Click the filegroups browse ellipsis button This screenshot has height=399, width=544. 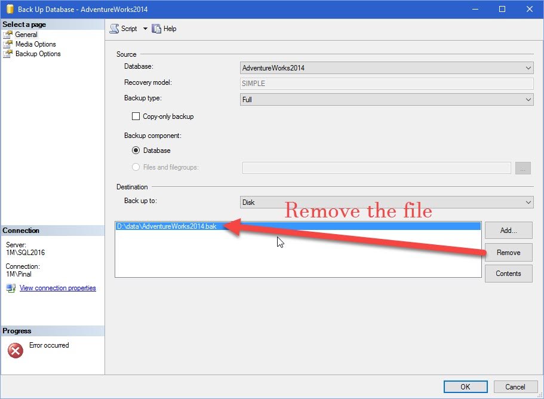523,168
